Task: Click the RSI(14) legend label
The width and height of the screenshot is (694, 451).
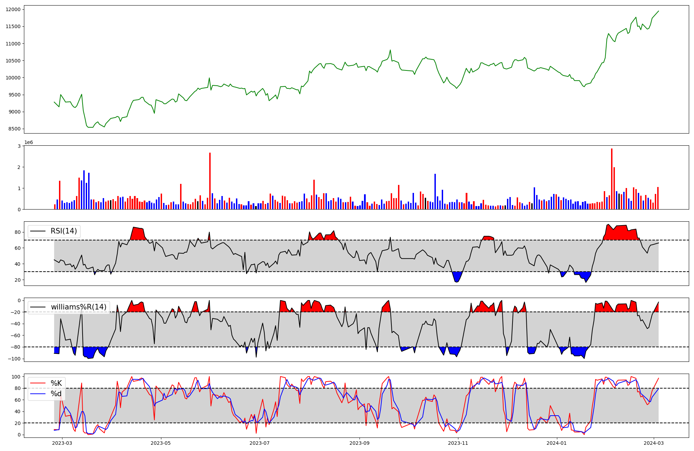Action: (x=64, y=231)
